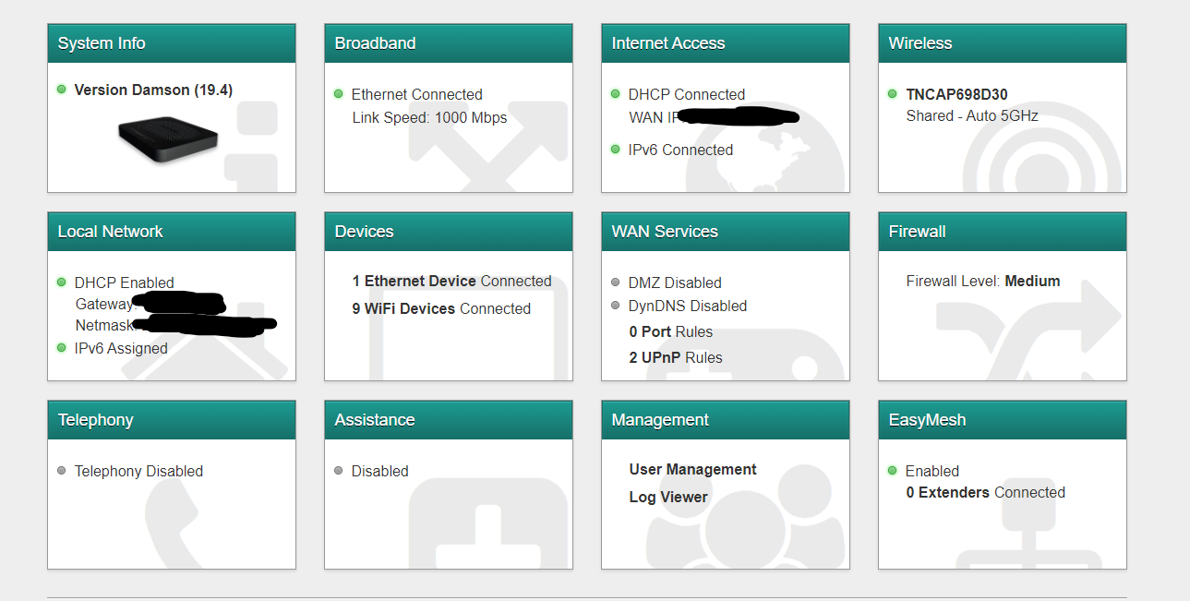Click green status dot next to EasyMesh Enabled
The image size is (1190, 601).
893,471
